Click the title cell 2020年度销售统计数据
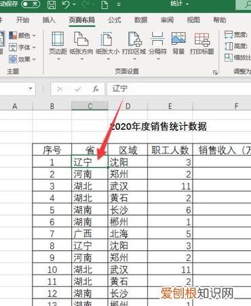Viewport: 251px width, 306px height. tap(158, 126)
